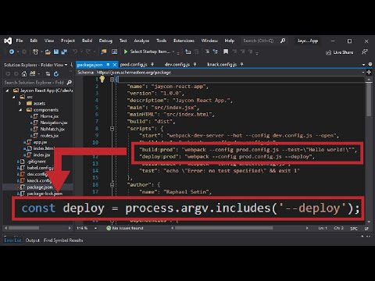Collapse the scripts block fold at line 8

pyautogui.click(x=112, y=129)
